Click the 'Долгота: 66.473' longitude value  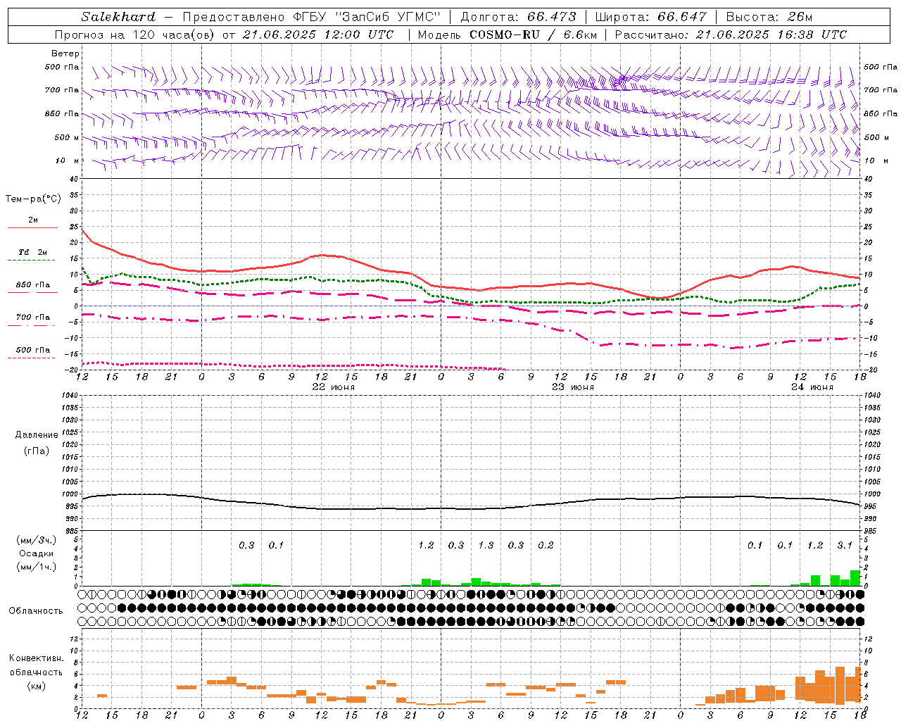pos(518,17)
